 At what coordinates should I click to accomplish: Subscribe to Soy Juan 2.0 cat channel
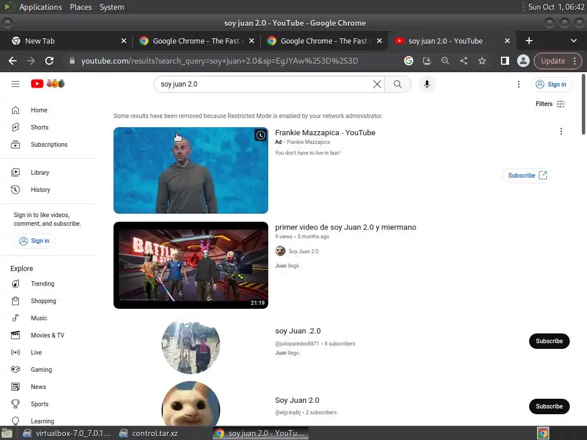tap(549, 406)
